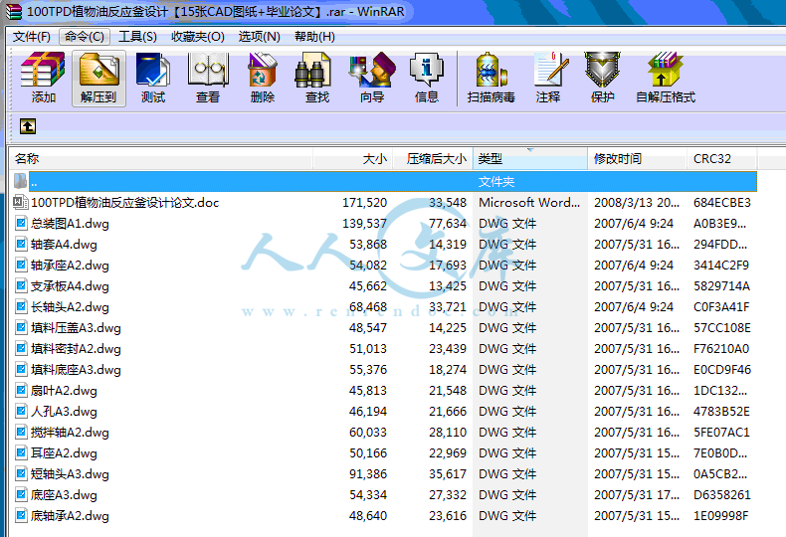Click the 文件夹 type cell of parent row
The width and height of the screenshot is (786, 537).
click(496, 181)
